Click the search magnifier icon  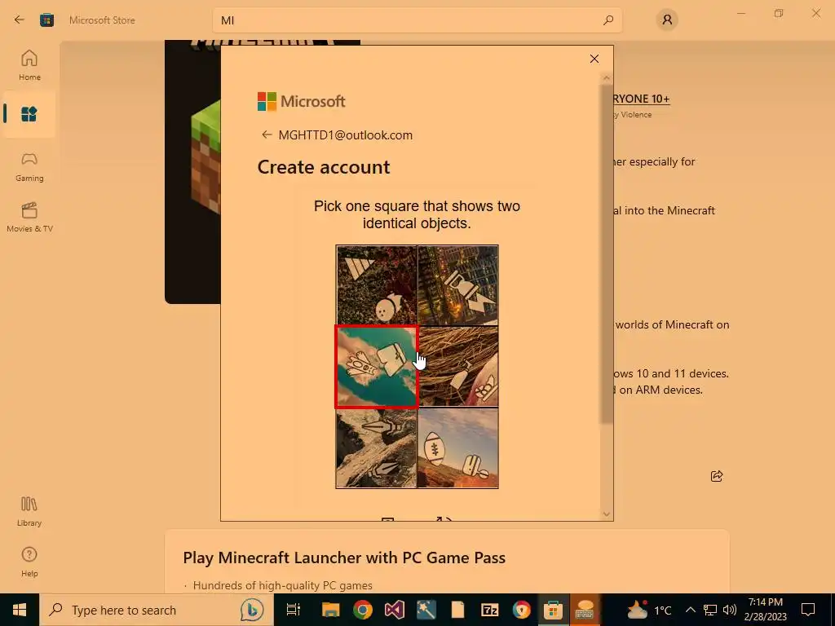[608, 20]
